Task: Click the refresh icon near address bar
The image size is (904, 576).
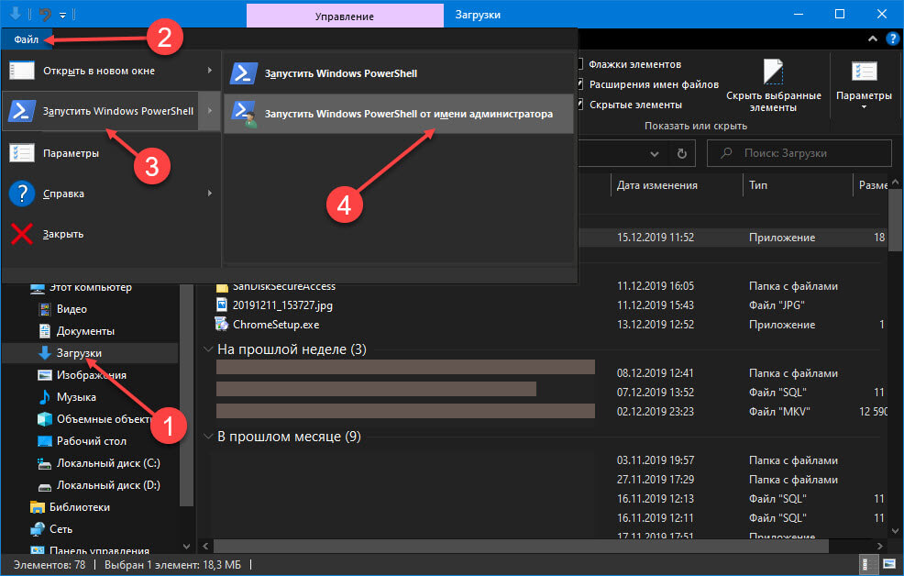Action: pyautogui.click(x=682, y=153)
